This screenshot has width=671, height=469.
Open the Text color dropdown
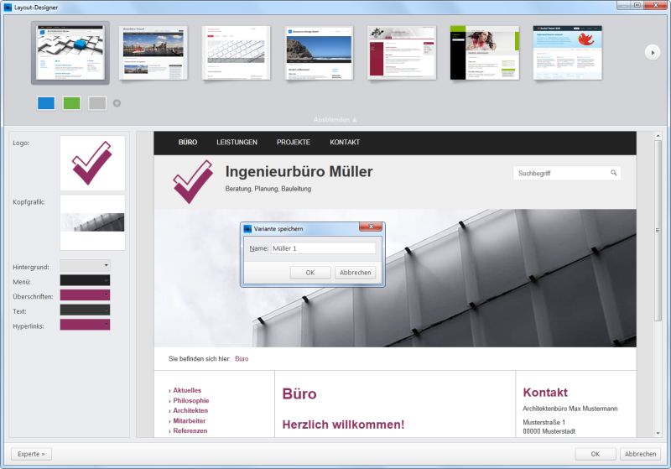click(x=86, y=310)
